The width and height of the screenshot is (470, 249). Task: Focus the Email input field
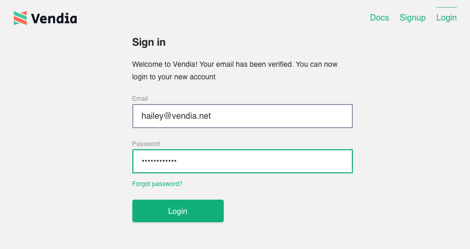click(x=243, y=116)
